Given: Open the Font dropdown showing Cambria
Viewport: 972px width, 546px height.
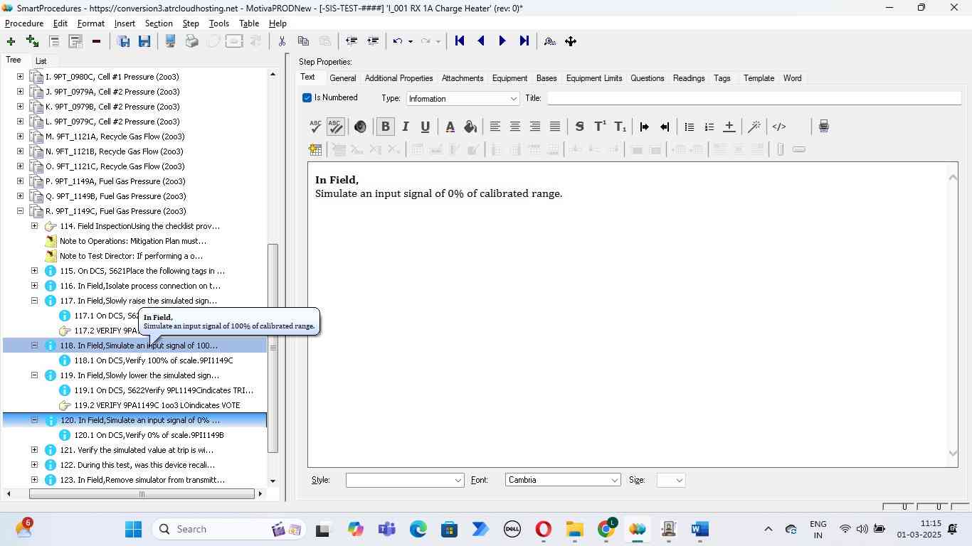Looking at the screenshot, I should pyautogui.click(x=562, y=480).
